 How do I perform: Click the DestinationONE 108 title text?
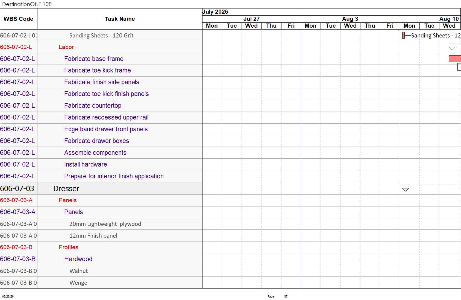pos(27,4)
